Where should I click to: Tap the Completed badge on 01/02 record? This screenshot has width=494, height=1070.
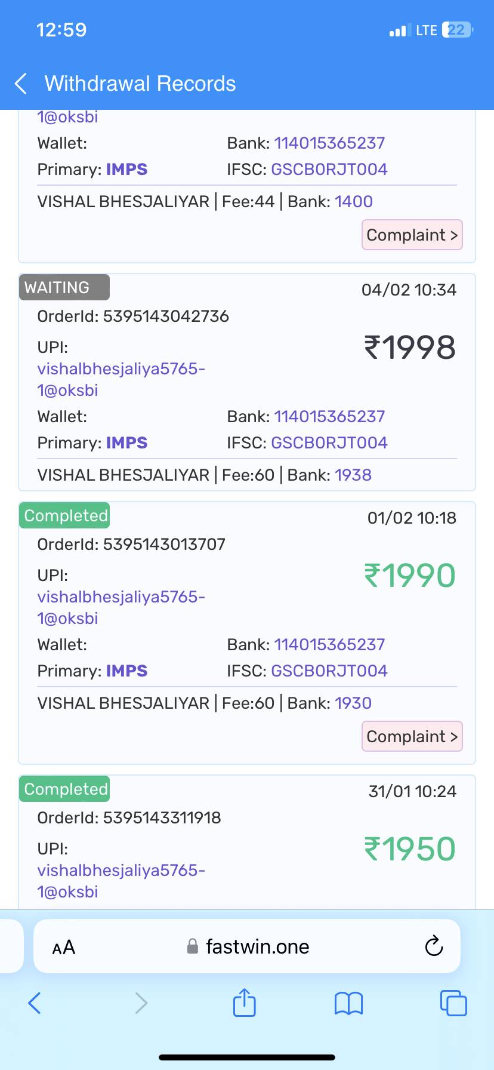click(66, 515)
